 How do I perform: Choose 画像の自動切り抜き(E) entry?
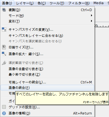[x=47, y=69]
